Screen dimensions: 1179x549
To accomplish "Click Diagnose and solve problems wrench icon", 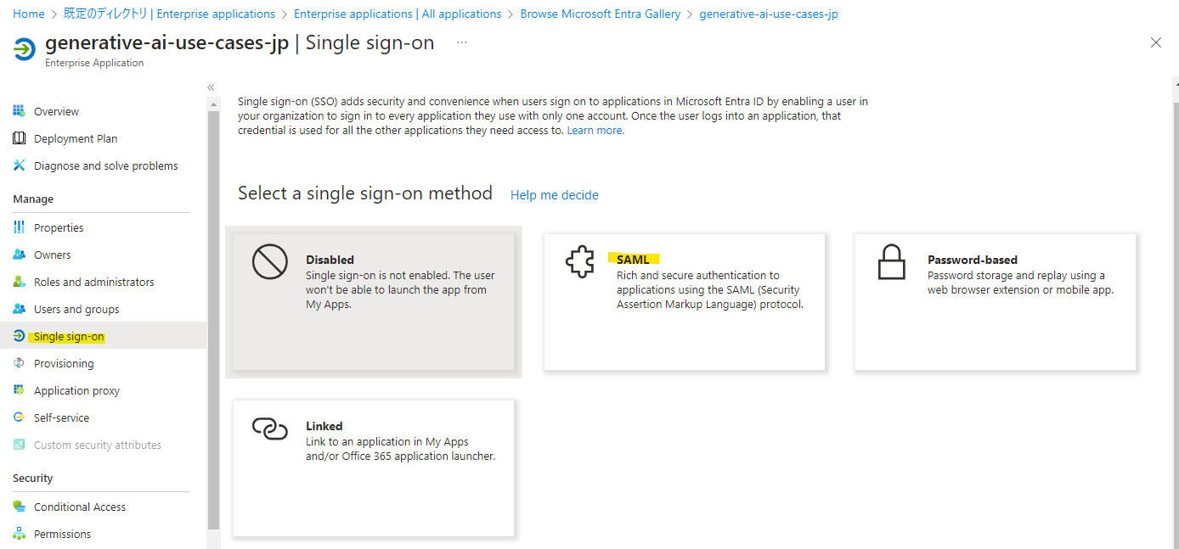I will point(20,165).
